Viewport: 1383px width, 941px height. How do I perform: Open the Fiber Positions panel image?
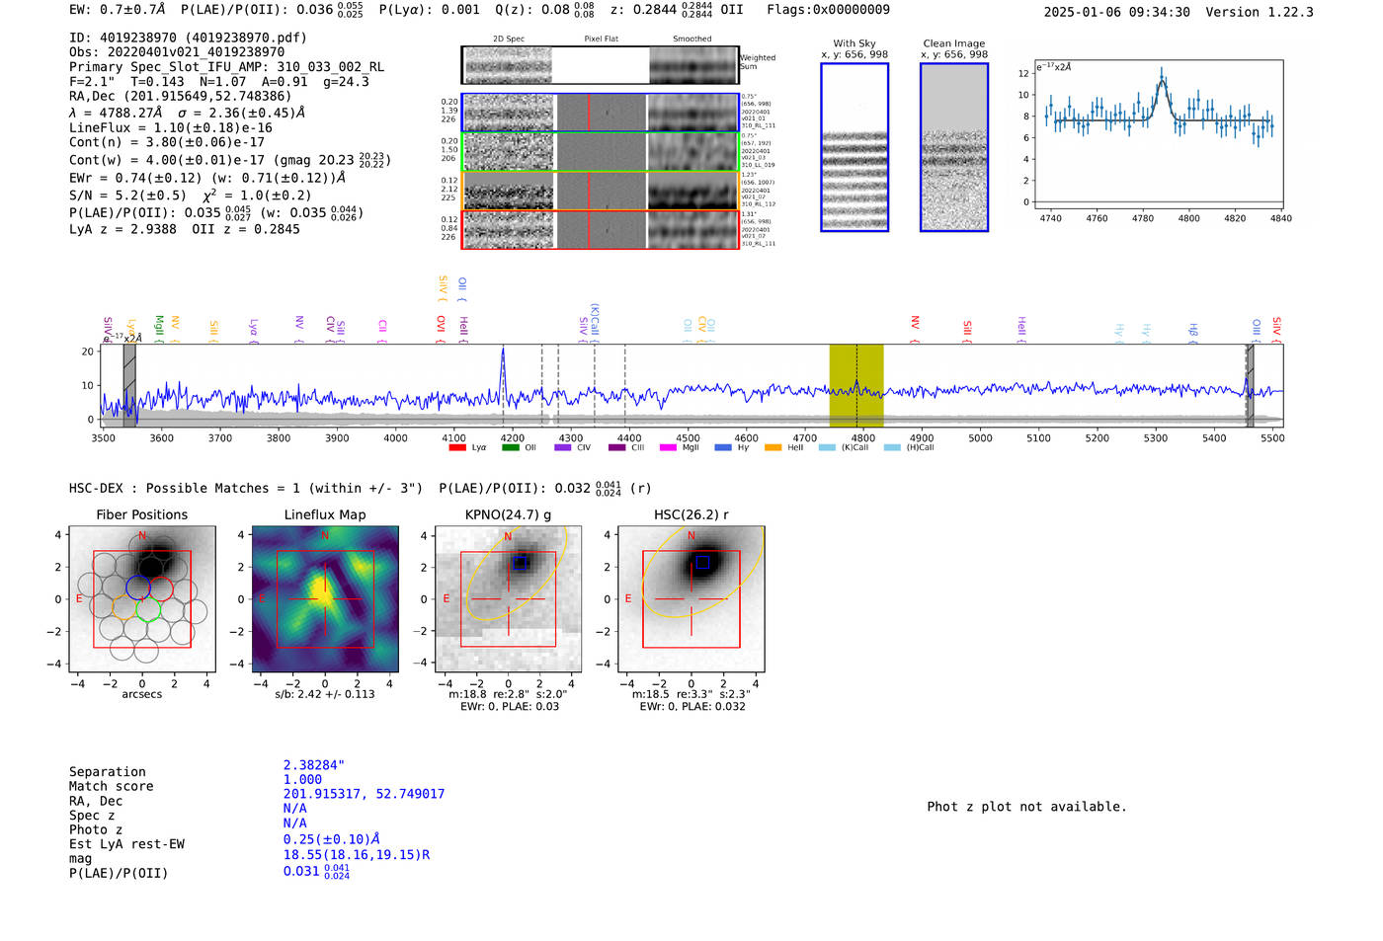(141, 599)
